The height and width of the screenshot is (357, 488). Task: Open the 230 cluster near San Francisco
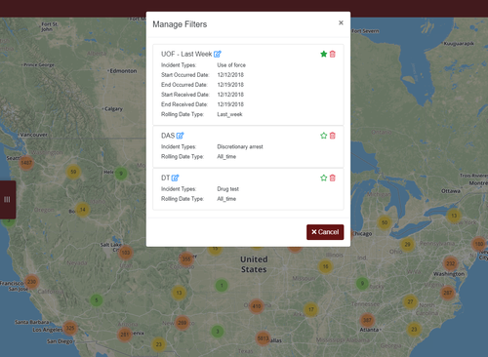click(31, 282)
